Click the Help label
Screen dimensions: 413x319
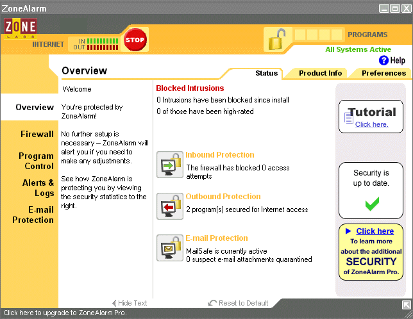click(398, 60)
